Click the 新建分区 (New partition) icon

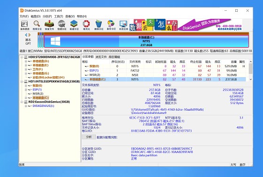[74, 25]
